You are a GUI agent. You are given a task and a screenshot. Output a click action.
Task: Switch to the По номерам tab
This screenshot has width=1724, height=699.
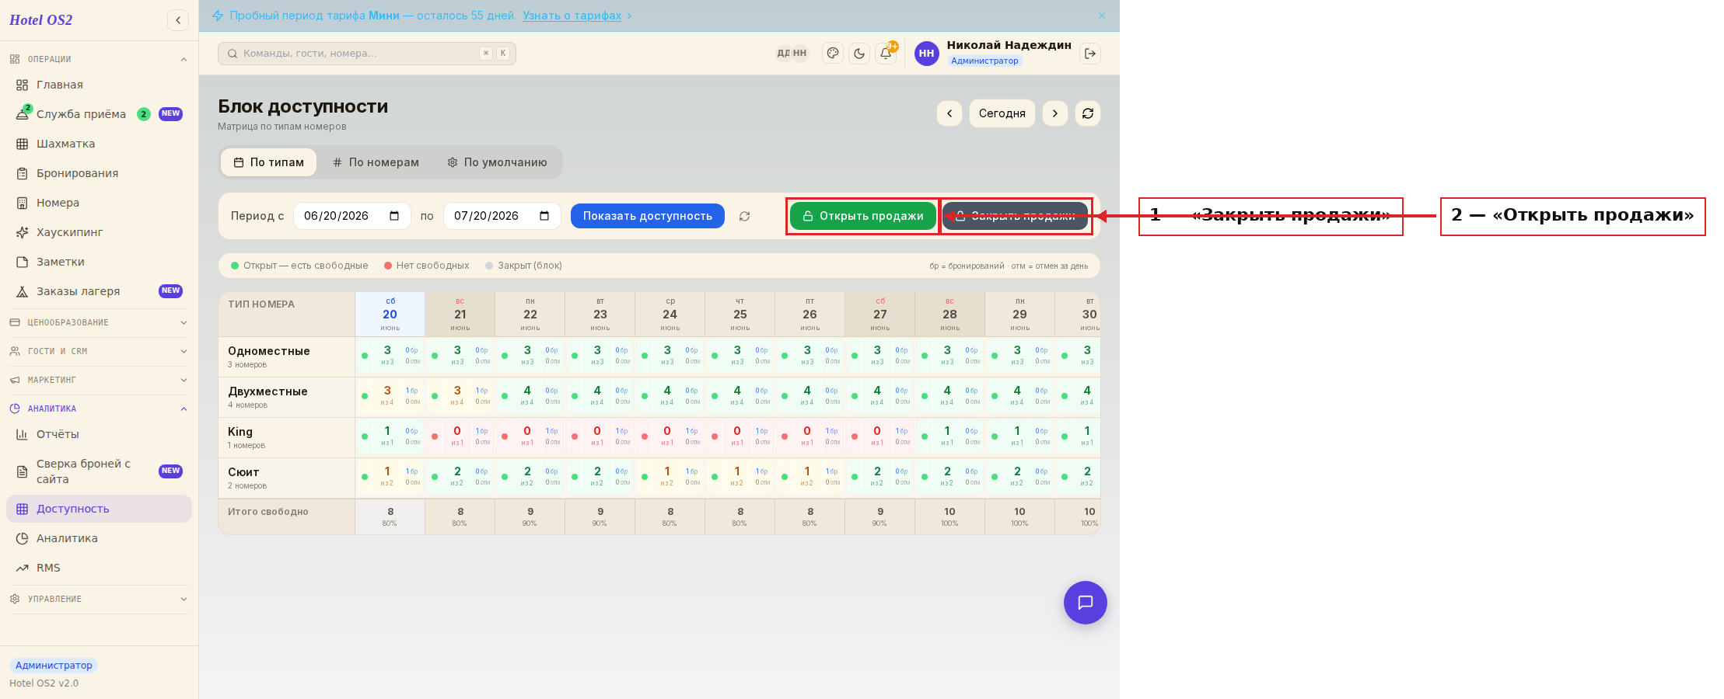tap(376, 162)
